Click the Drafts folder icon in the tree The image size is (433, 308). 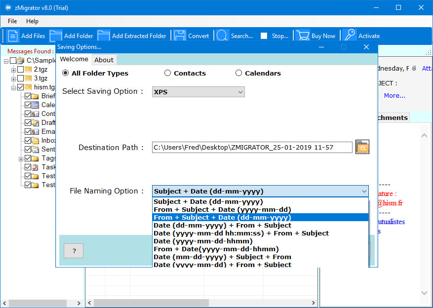click(35, 122)
